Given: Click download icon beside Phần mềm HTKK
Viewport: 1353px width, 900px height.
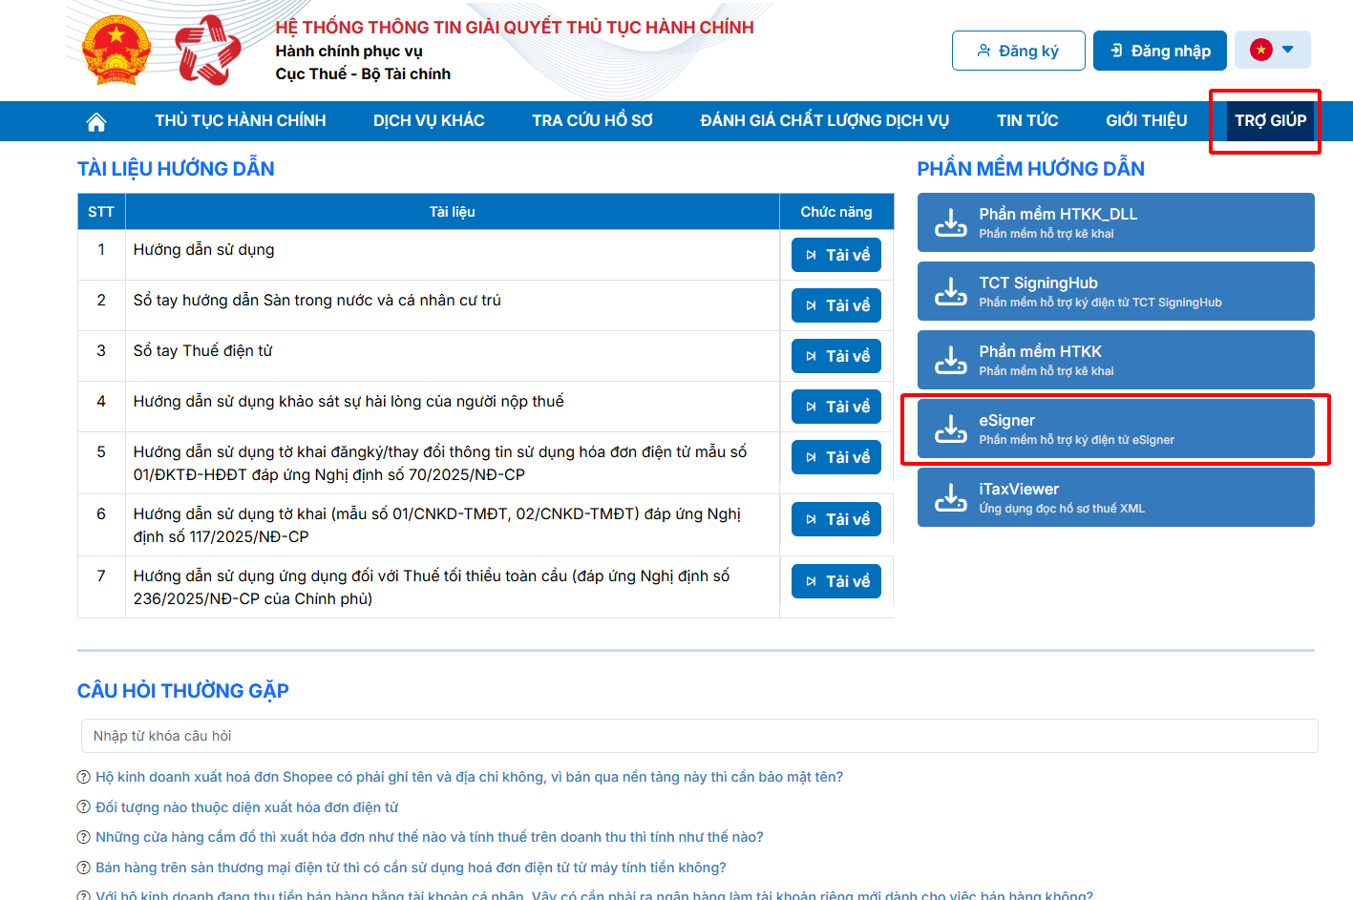Looking at the screenshot, I should pos(950,360).
